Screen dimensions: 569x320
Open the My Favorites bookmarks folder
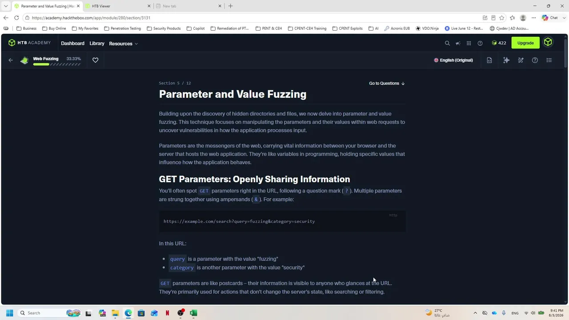click(85, 28)
